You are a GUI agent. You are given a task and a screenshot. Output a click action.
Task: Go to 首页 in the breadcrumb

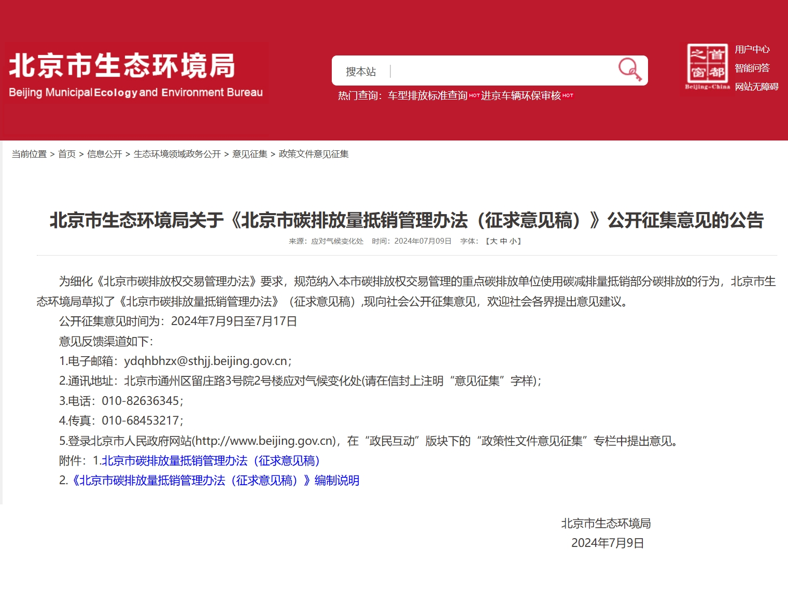(67, 154)
